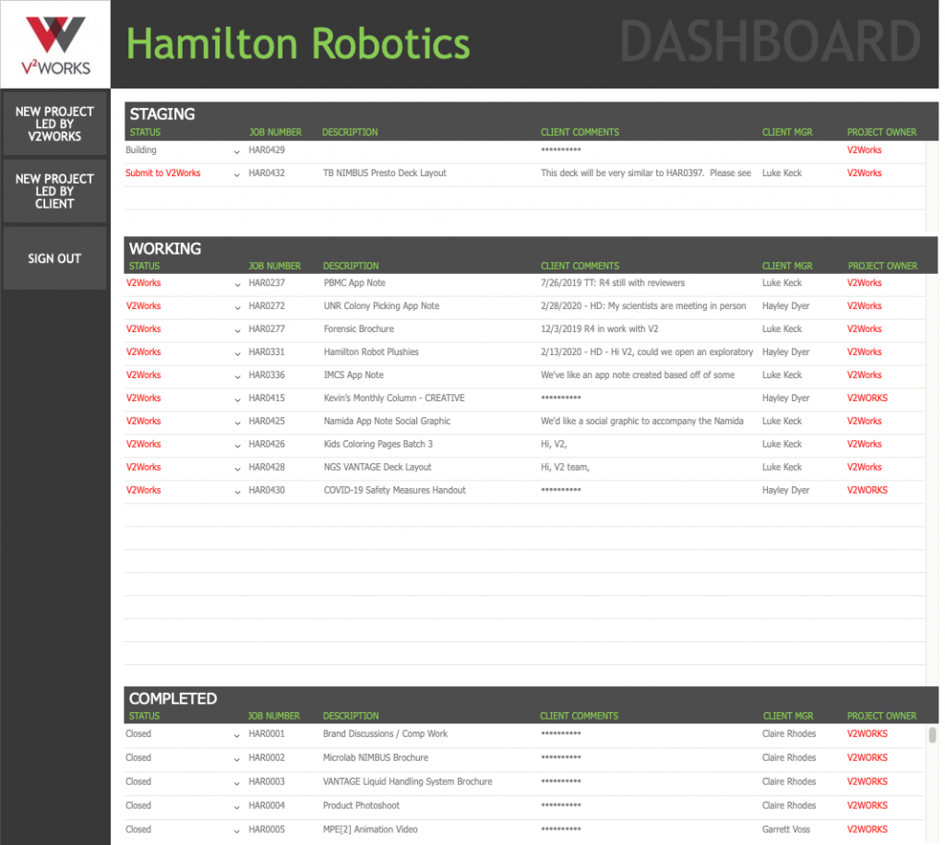Click the V2Works owner link on HAR0429 row
This screenshot has height=845, width=945.
[864, 150]
